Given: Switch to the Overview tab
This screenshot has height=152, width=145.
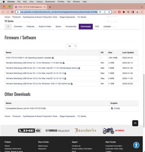Looking at the screenshot, I should [18, 26].
